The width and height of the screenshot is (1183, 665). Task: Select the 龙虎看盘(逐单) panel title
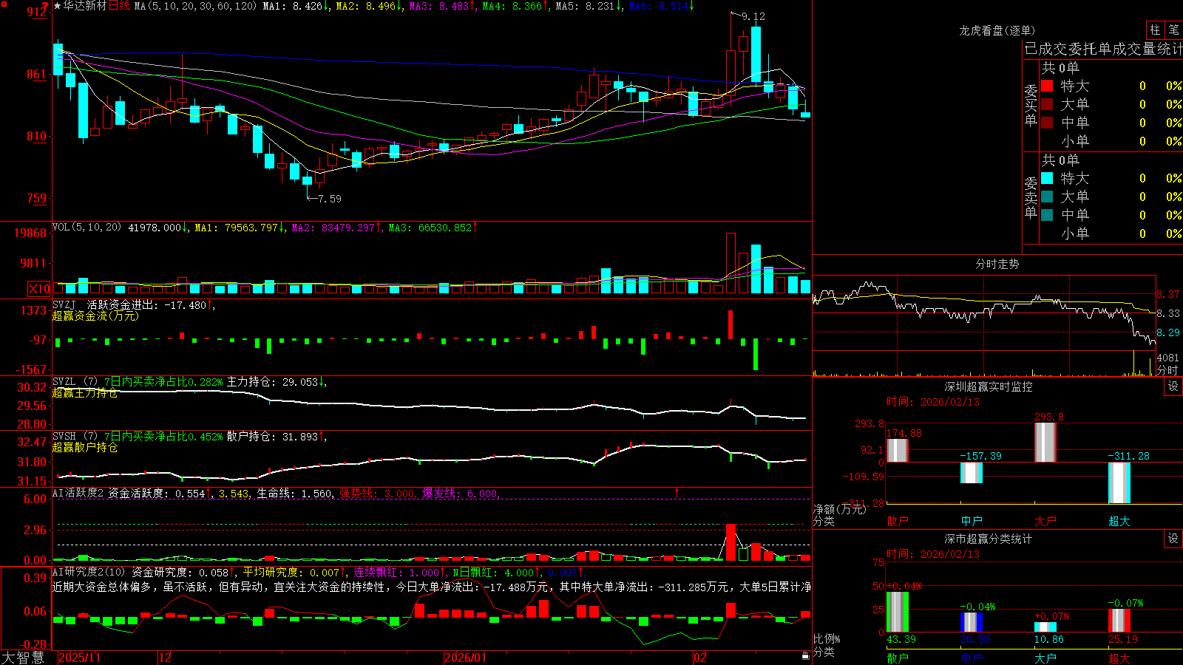997,30
